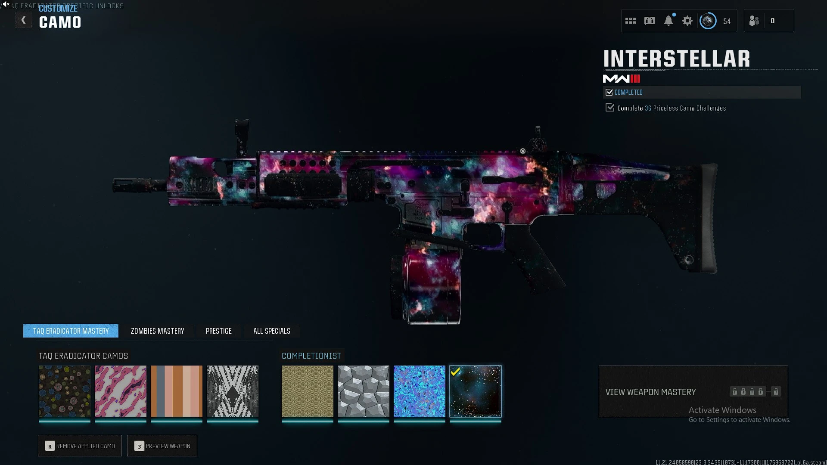Select the pink and white tiger-stripe camo swatch
The width and height of the screenshot is (827, 465).
click(121, 391)
